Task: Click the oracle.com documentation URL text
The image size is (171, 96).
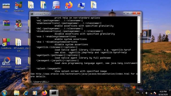Action: pos(83,74)
